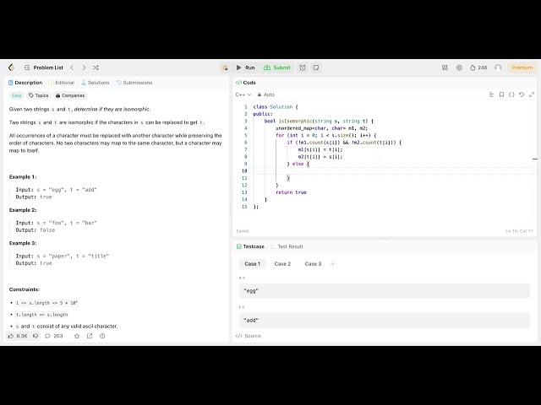The width and height of the screenshot is (541, 405).
Task: Add a new test case plus icon
Action: (x=332, y=264)
